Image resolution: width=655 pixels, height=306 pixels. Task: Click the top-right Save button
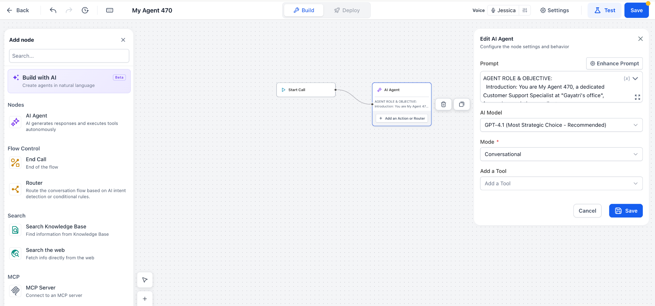point(636,10)
